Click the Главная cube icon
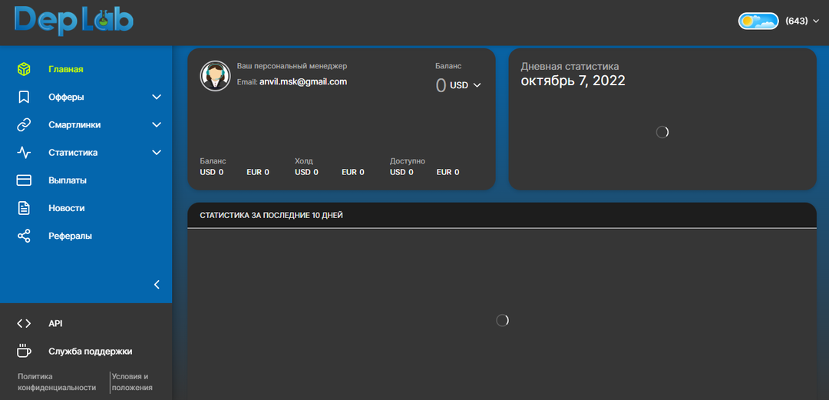This screenshot has height=400, width=829. tap(24, 69)
